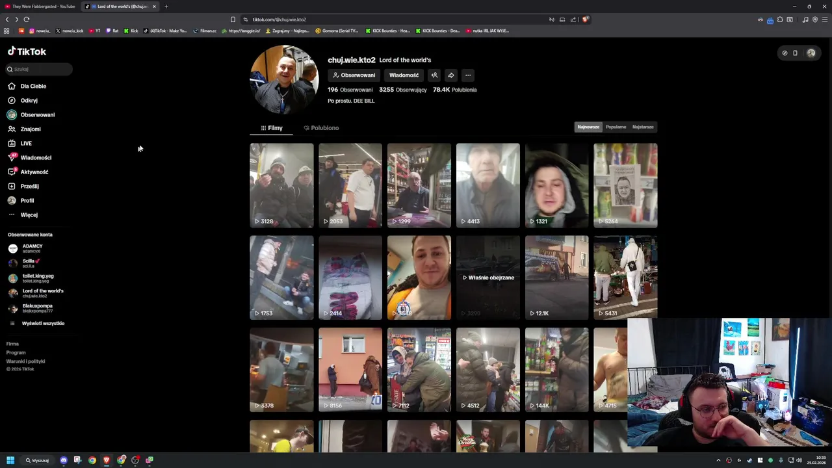The image size is (832, 468).
Task: Open Discord from the taskbar
Action: point(64,460)
